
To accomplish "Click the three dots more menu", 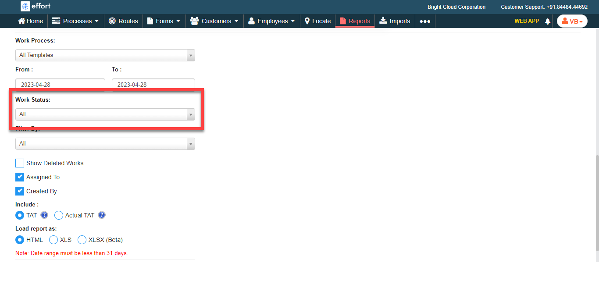I will 424,21.
